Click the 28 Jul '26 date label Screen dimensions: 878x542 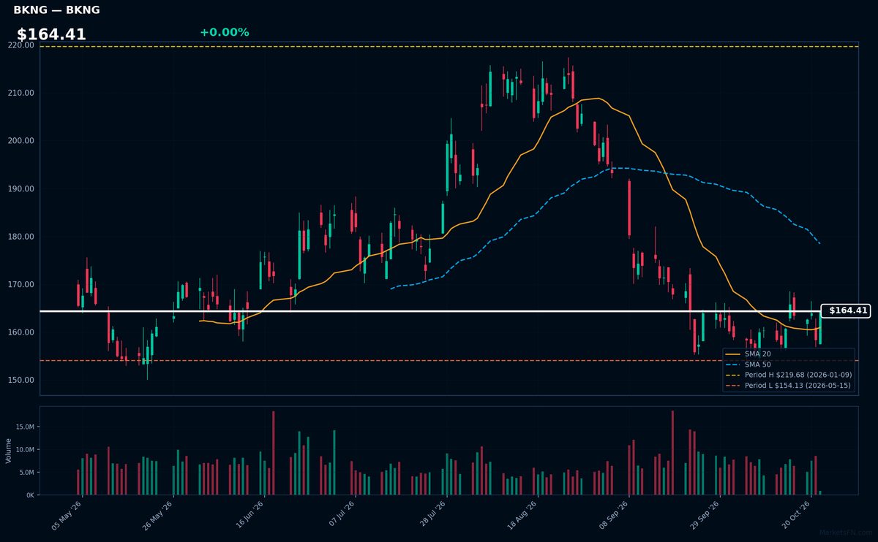coord(431,515)
